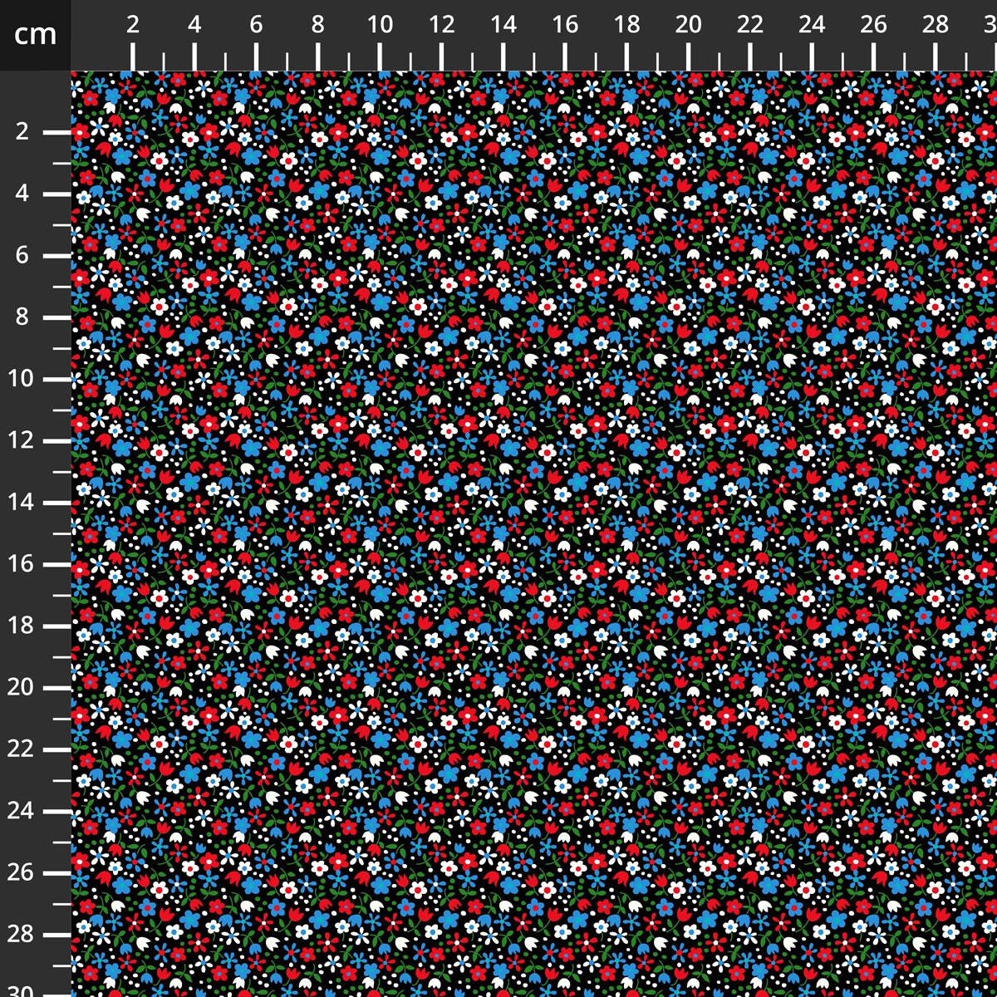
Task: Click the tick between 8 and 10 top ruler
Action: (347, 58)
